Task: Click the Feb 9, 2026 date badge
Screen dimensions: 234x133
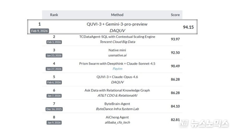Action: (x=39, y=31)
